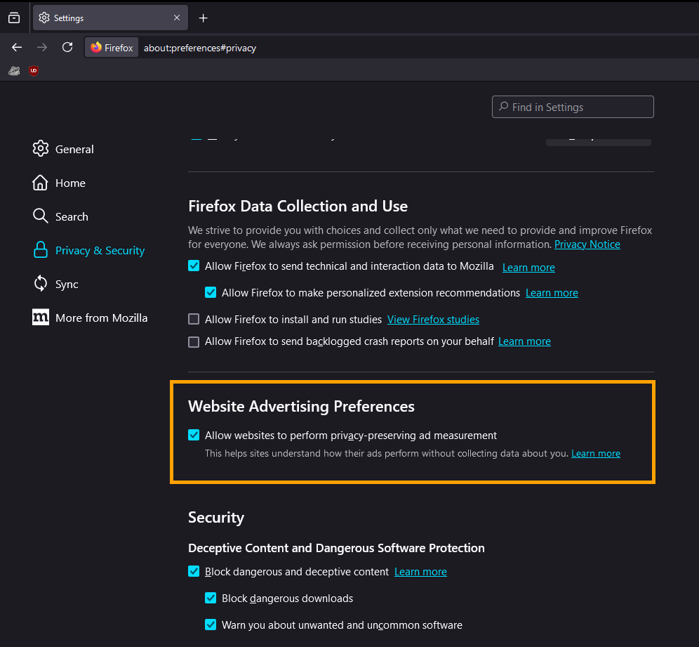
Task: Open Learn more for deceptive content
Action: click(420, 572)
